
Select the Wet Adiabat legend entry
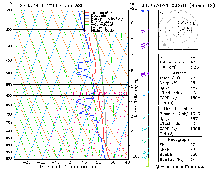click(x=102, y=25)
